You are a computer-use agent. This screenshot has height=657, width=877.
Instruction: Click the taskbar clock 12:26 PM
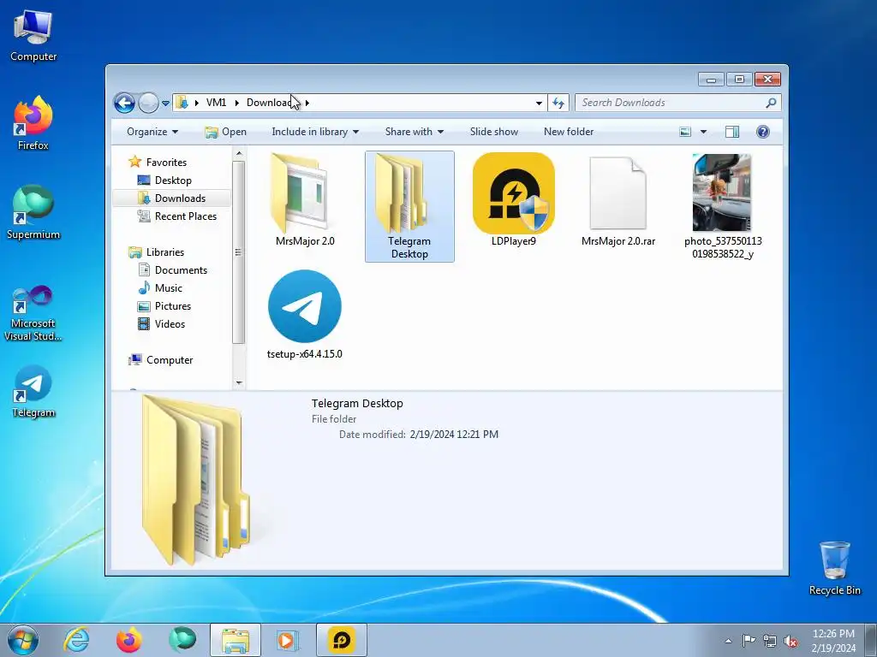pos(833,634)
